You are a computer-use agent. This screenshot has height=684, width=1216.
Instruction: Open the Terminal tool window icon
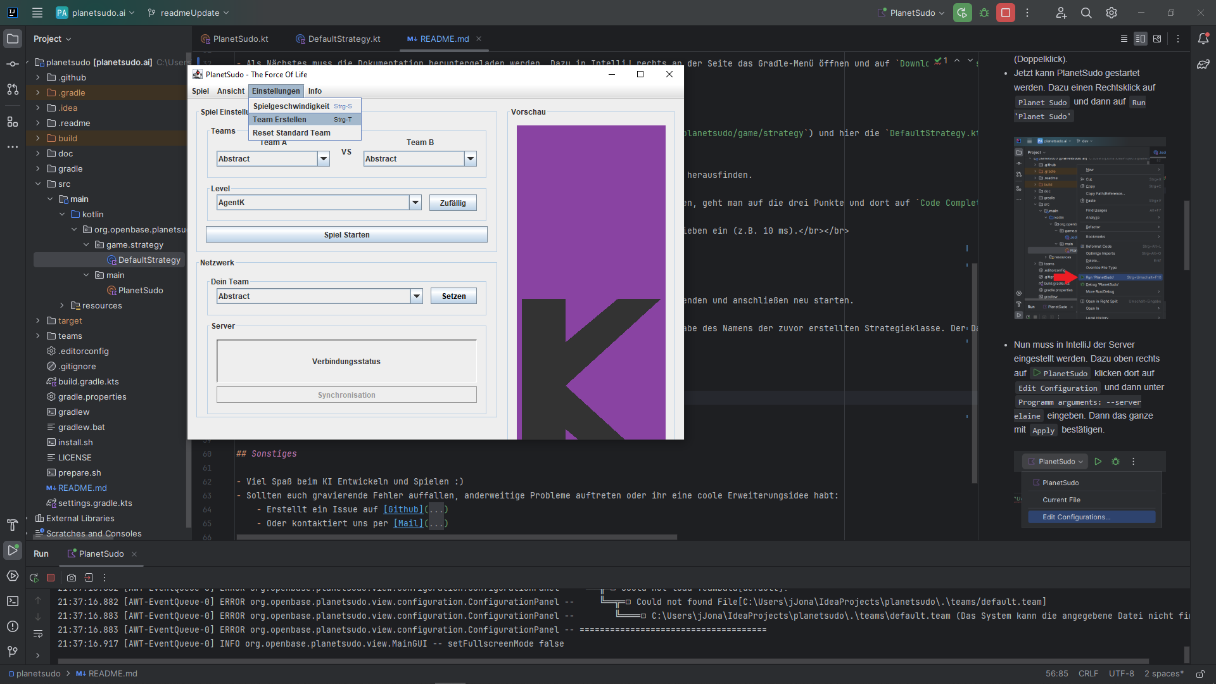coord(13,601)
